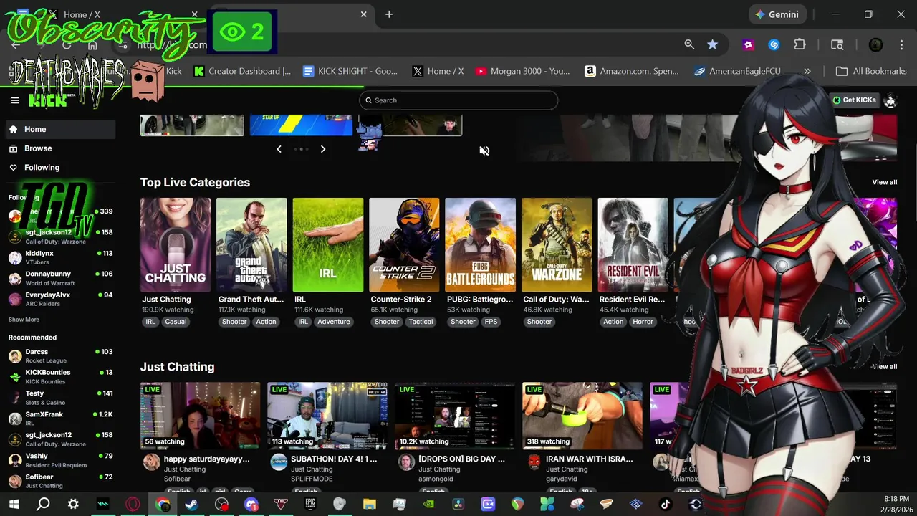Open Call of Duty: Warzone category card
The width and height of the screenshot is (917, 516).
(x=557, y=244)
